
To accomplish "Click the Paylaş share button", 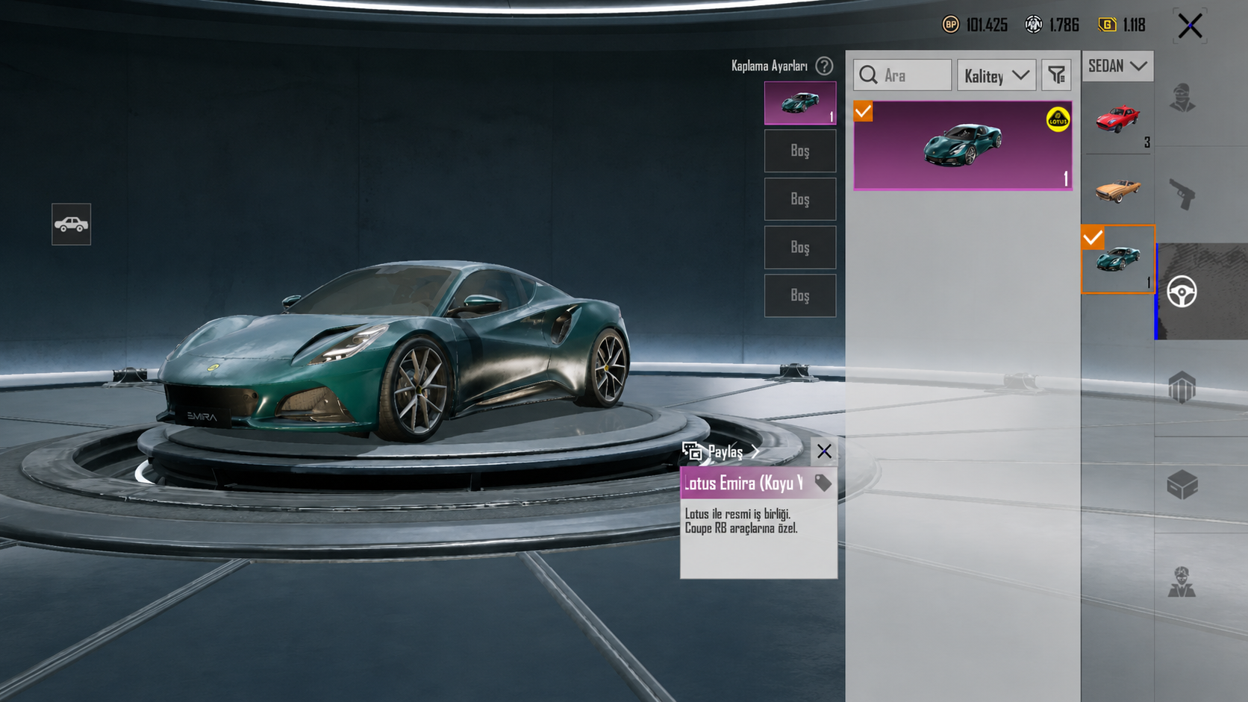I will (x=721, y=451).
